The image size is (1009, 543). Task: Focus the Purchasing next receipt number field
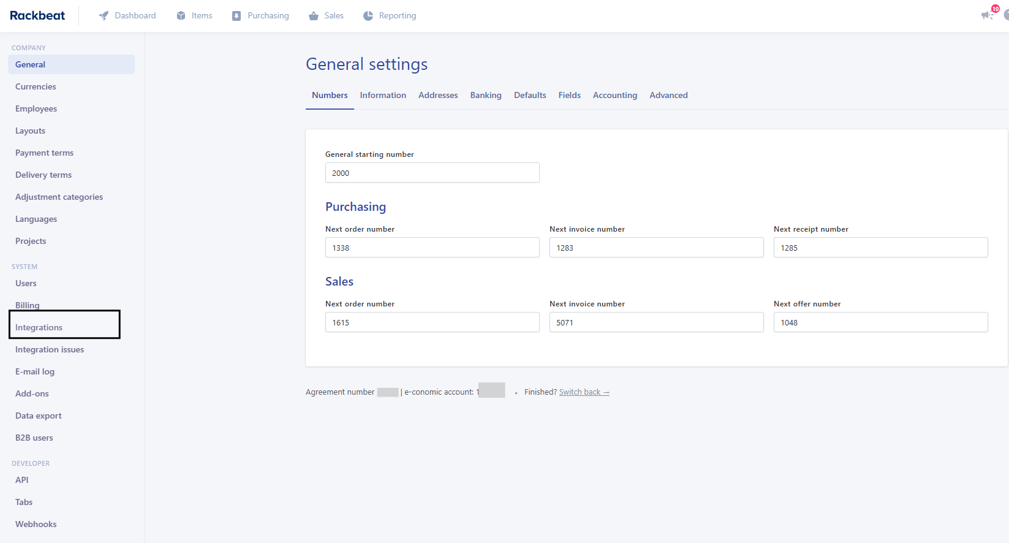click(x=880, y=248)
